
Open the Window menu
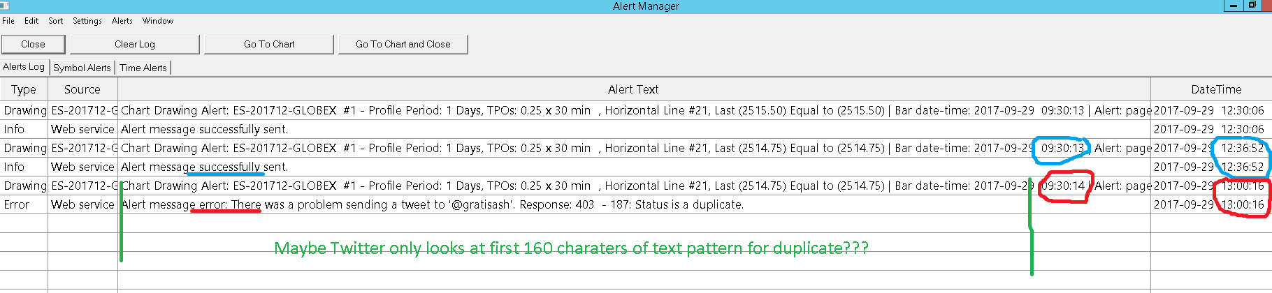pos(158,21)
